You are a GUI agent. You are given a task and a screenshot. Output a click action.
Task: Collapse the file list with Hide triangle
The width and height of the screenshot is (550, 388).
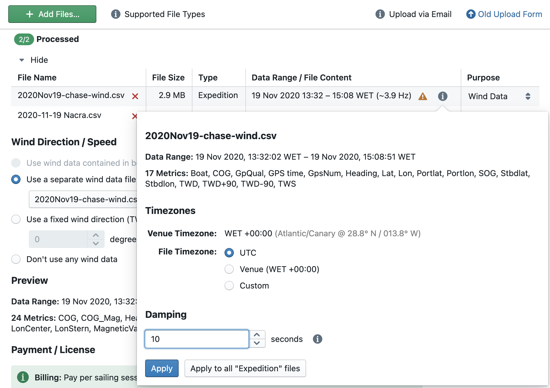click(22, 60)
